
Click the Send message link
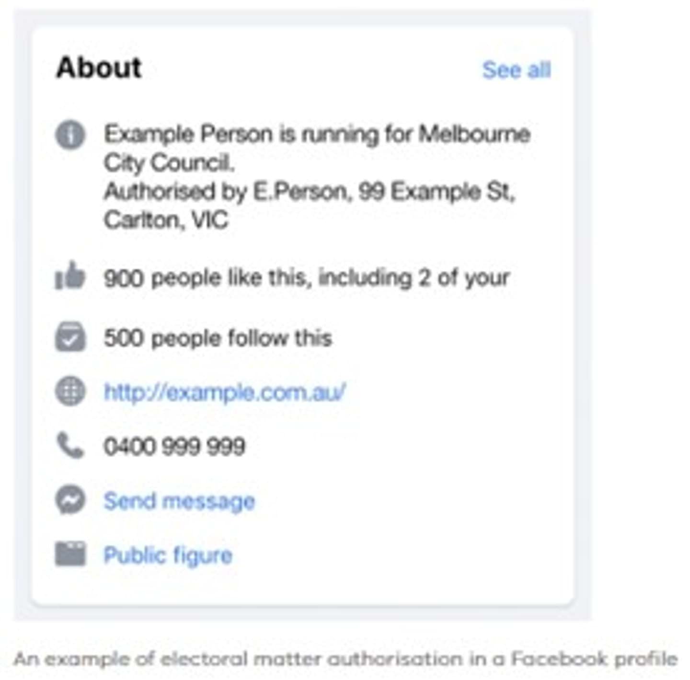click(x=179, y=501)
